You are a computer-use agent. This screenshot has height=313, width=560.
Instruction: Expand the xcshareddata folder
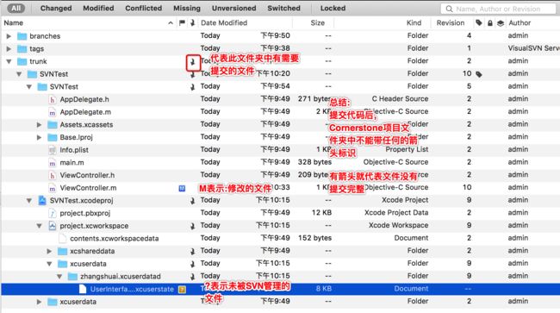point(49,251)
